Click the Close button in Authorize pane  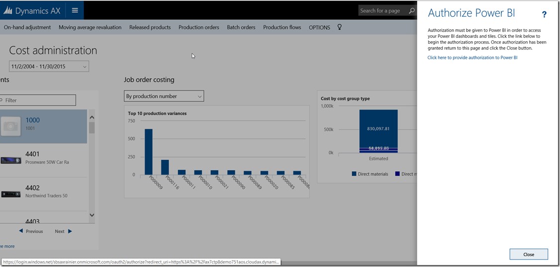tap(528, 254)
